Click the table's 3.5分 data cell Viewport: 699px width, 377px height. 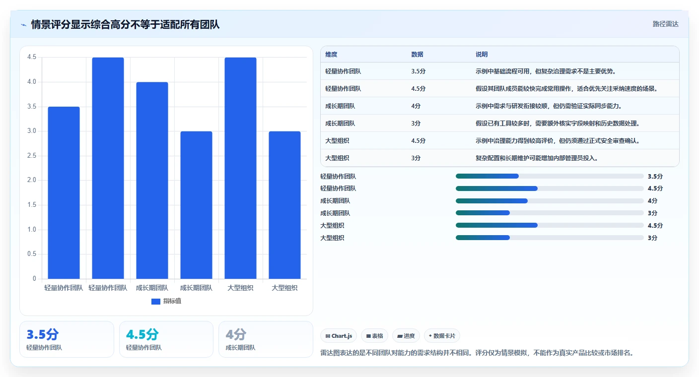click(x=419, y=71)
